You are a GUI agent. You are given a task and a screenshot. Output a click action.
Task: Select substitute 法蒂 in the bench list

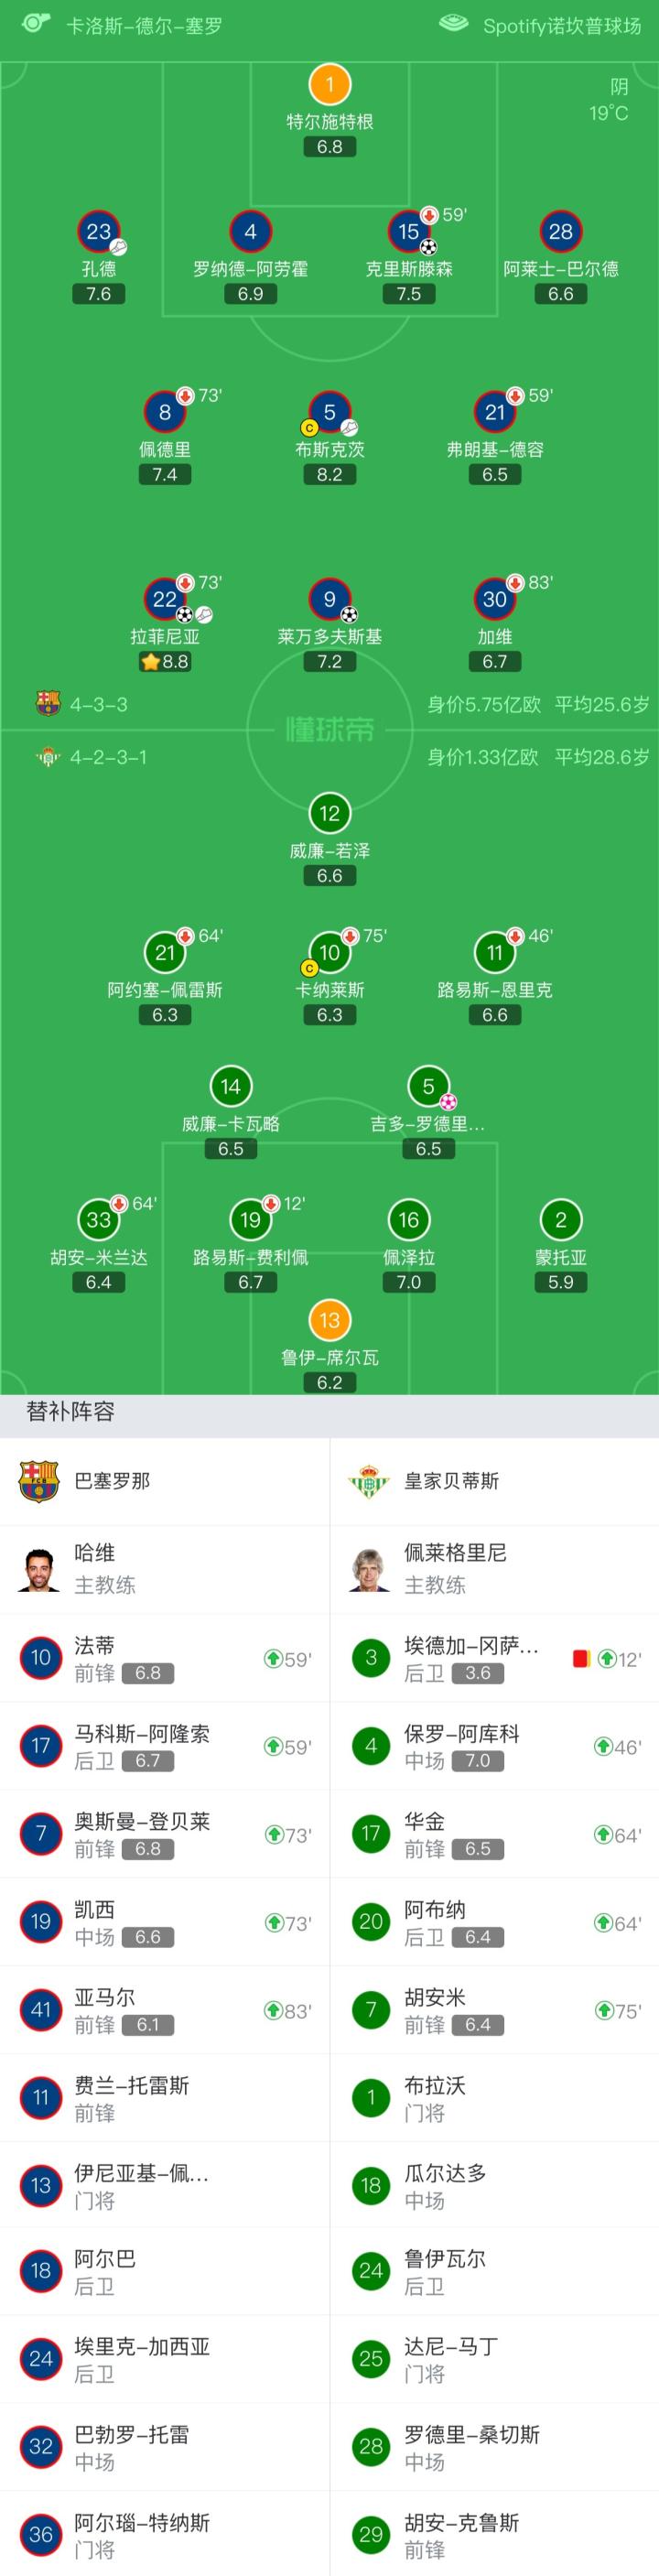pyautogui.click(x=165, y=1658)
